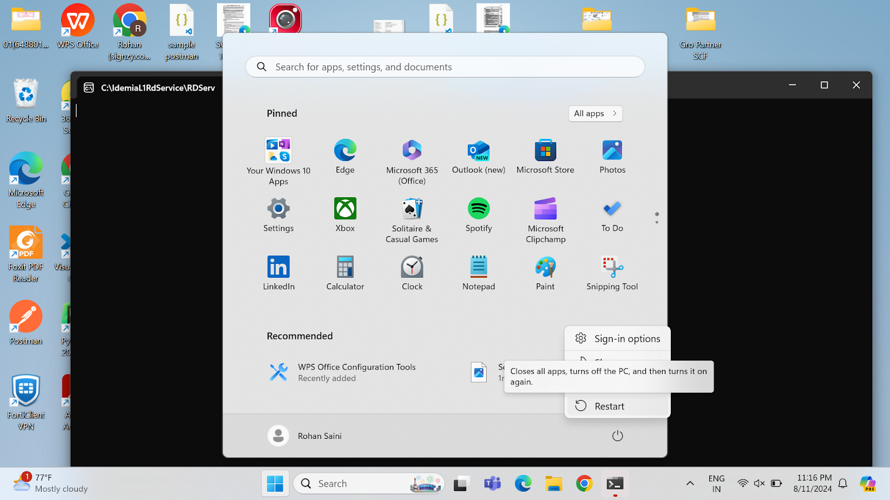Open ENG IN language switcher

[716, 483]
